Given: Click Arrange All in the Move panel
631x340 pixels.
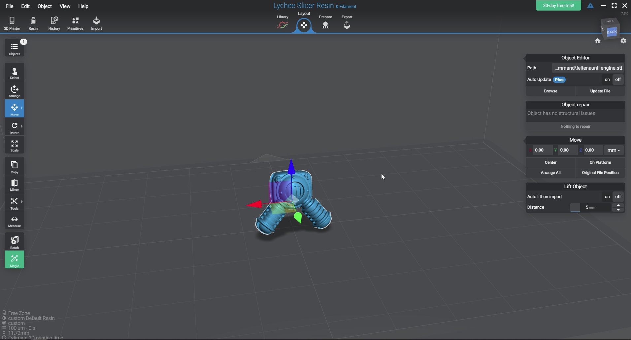Looking at the screenshot, I should [x=551, y=172].
